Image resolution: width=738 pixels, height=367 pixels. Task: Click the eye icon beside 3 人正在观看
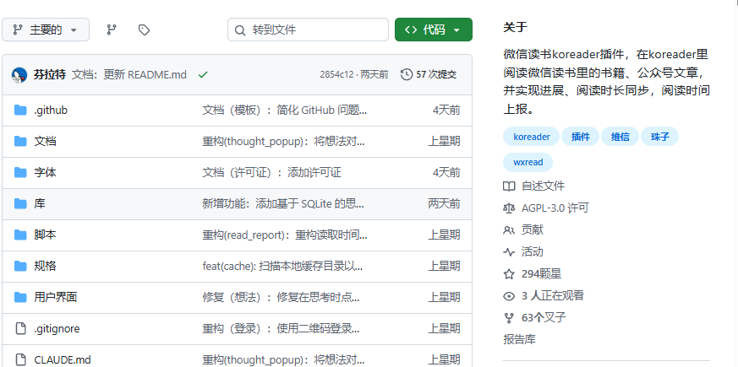pyautogui.click(x=509, y=296)
